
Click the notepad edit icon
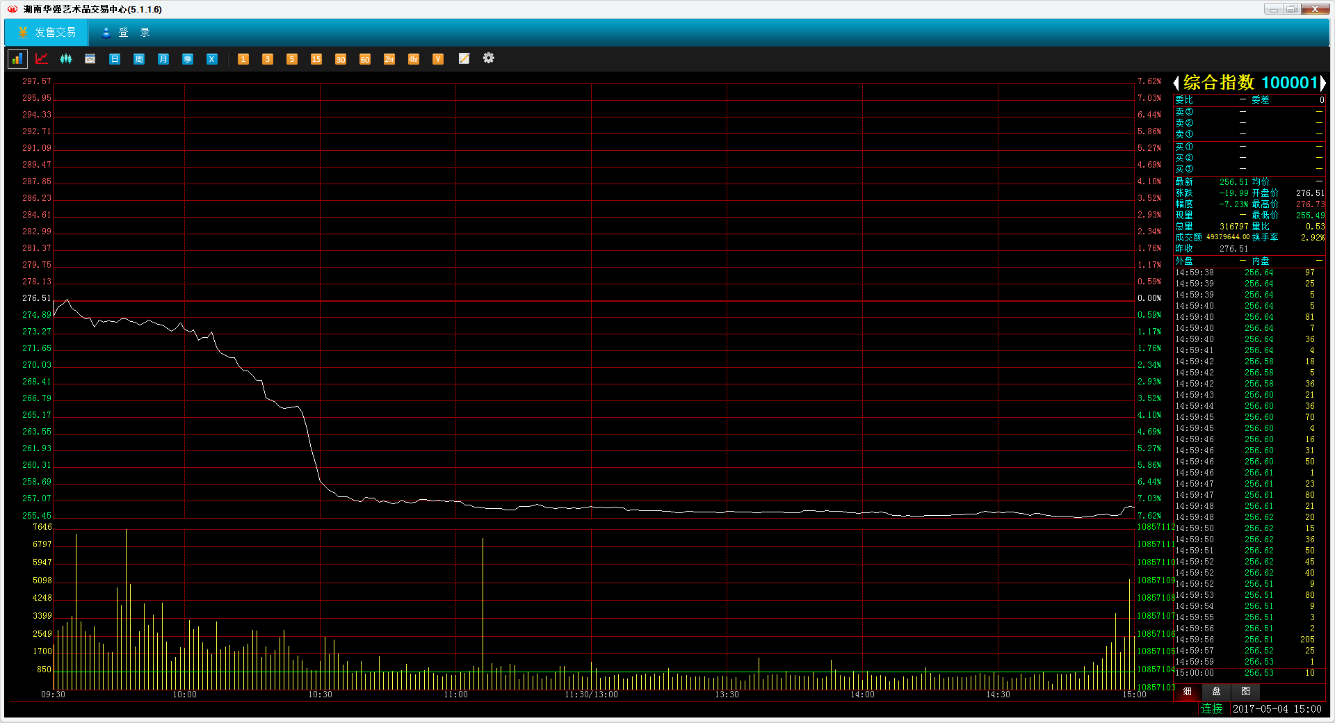click(464, 59)
